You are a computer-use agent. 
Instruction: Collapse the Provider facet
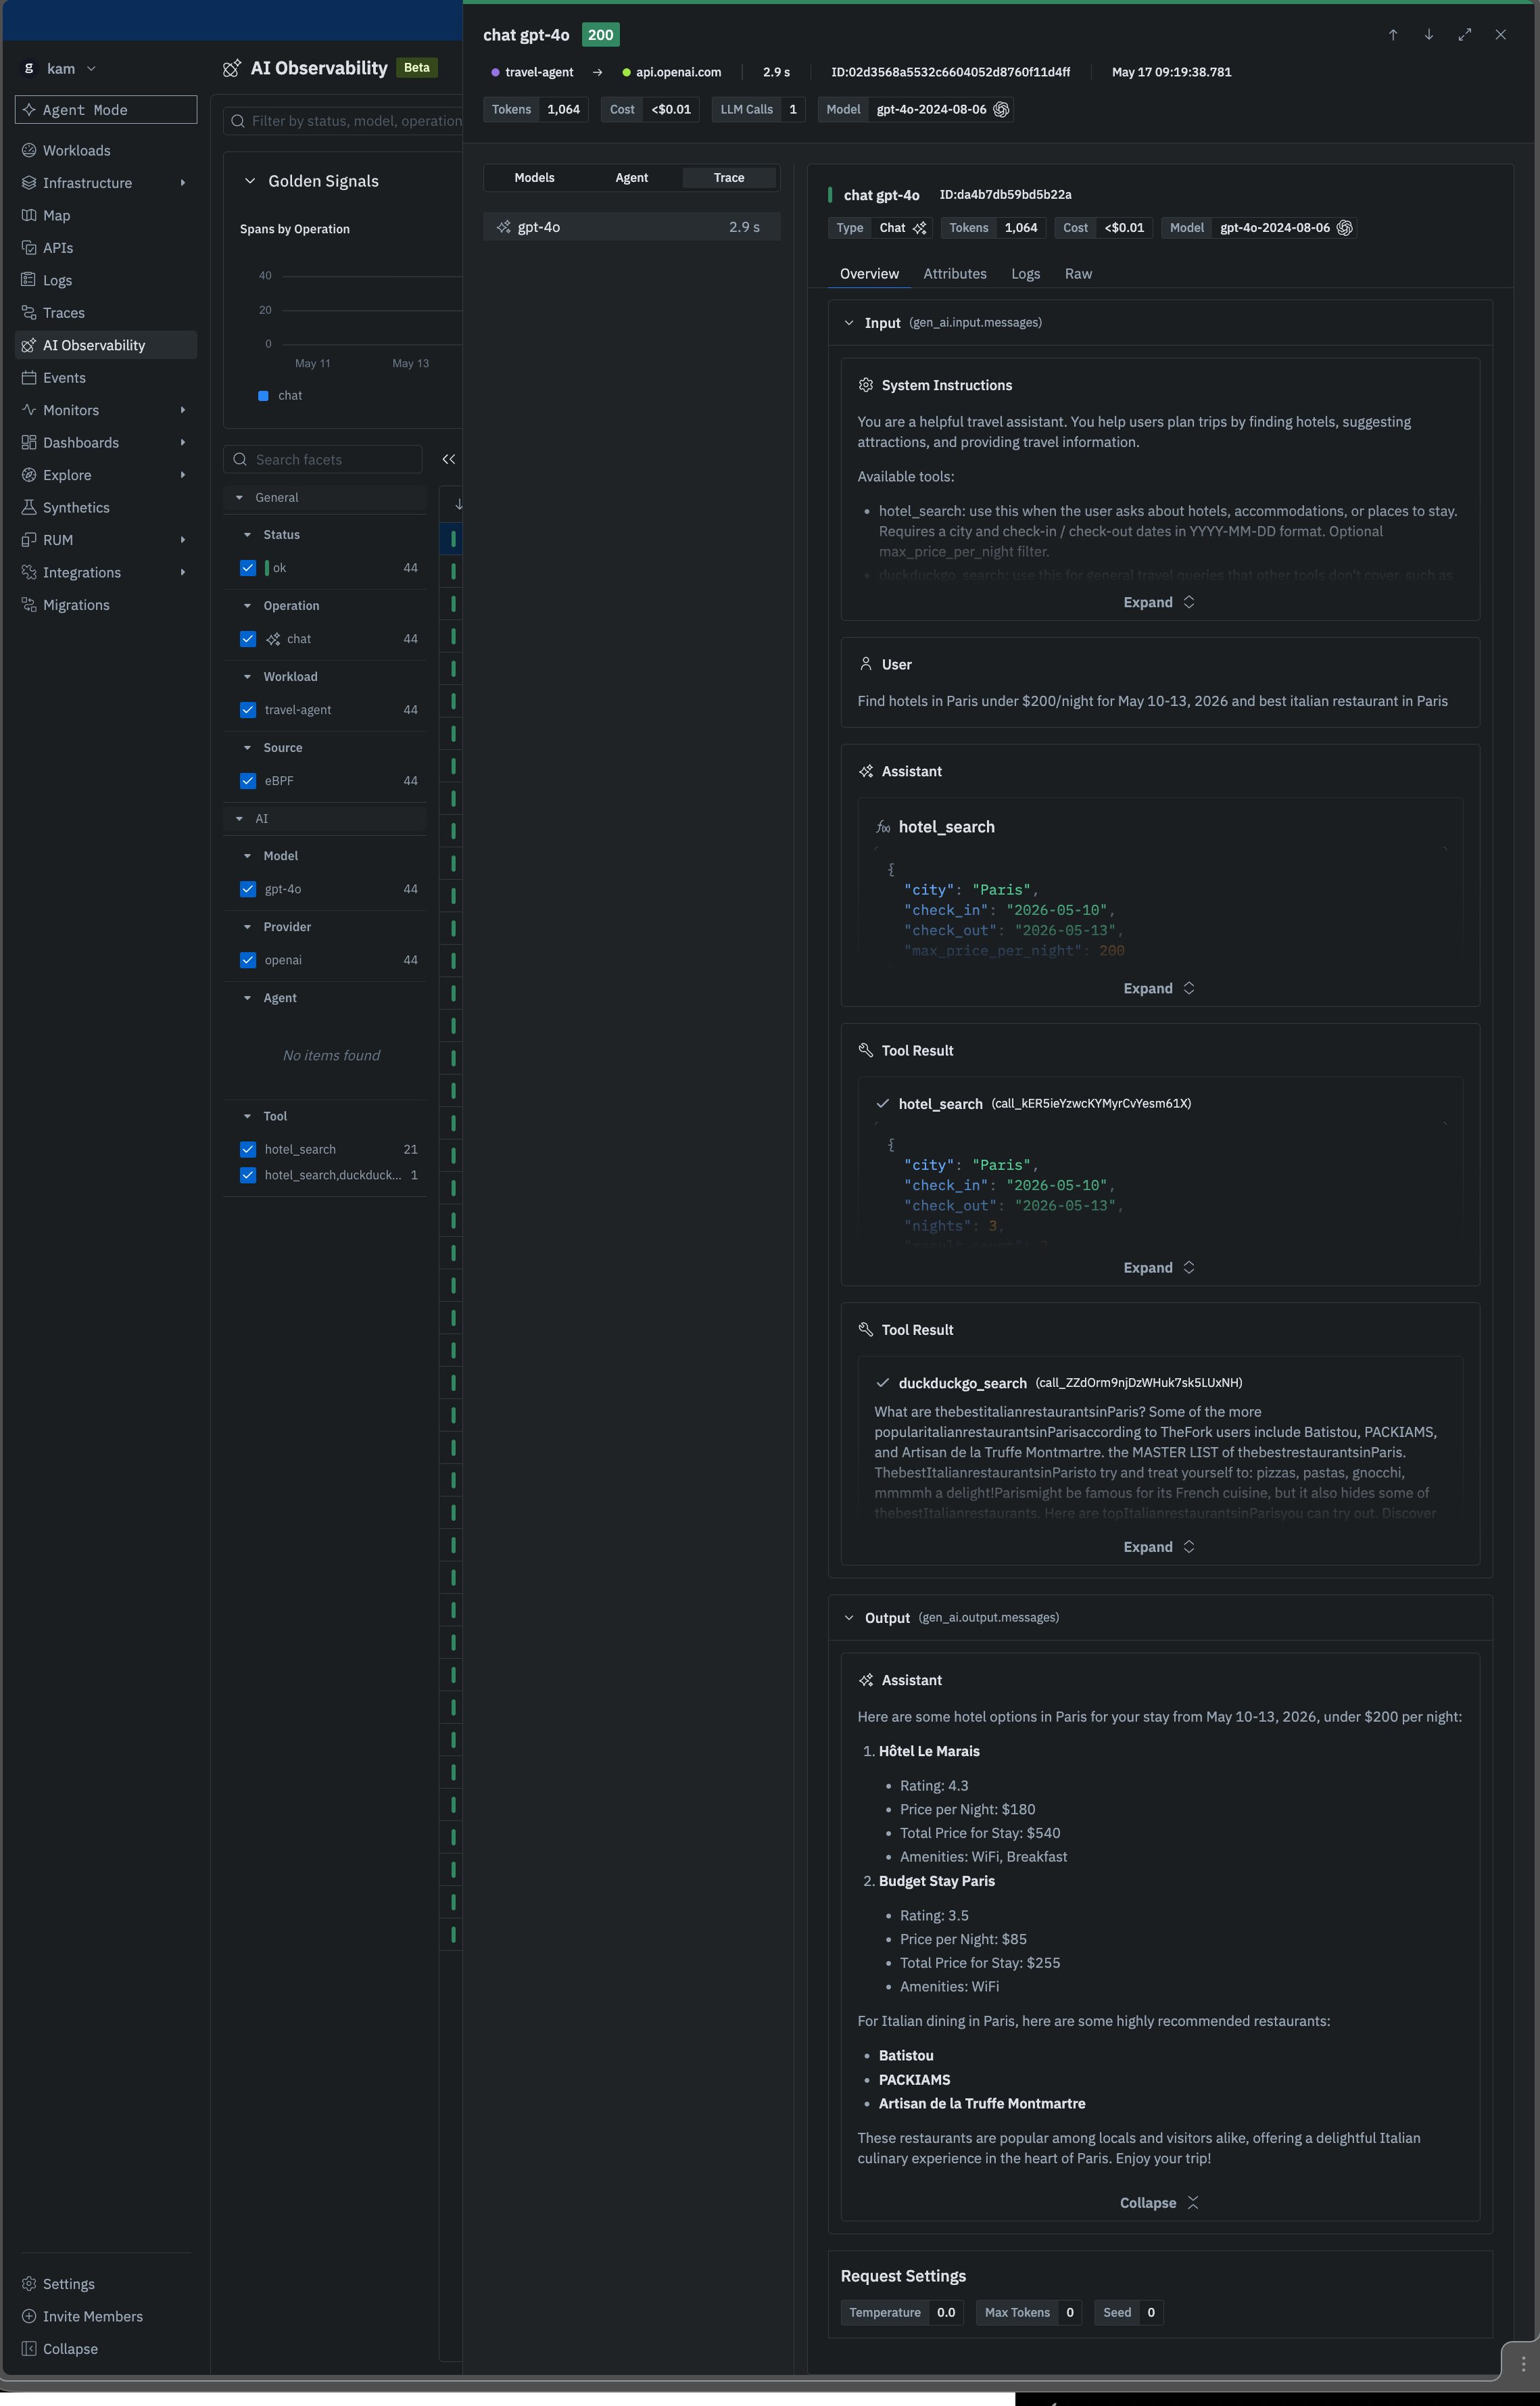[247, 927]
